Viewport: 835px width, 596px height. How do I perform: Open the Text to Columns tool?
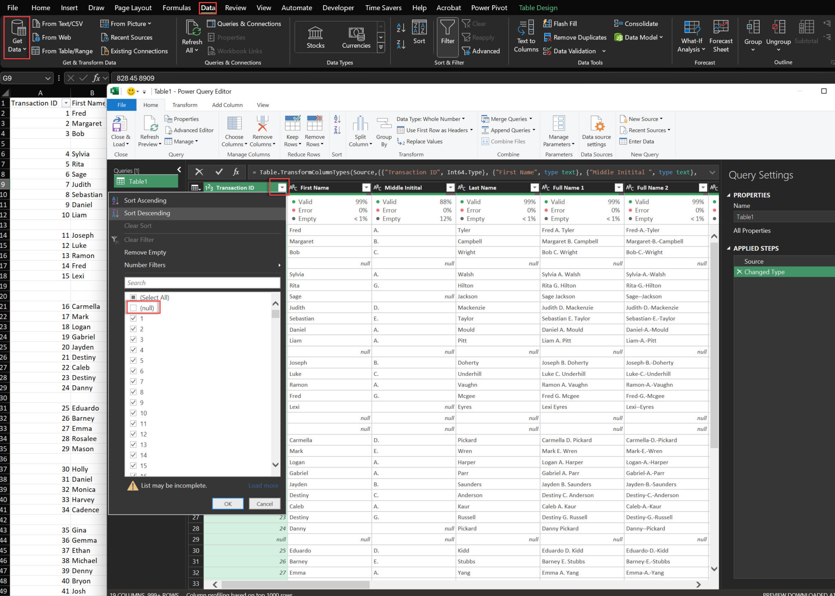(526, 37)
